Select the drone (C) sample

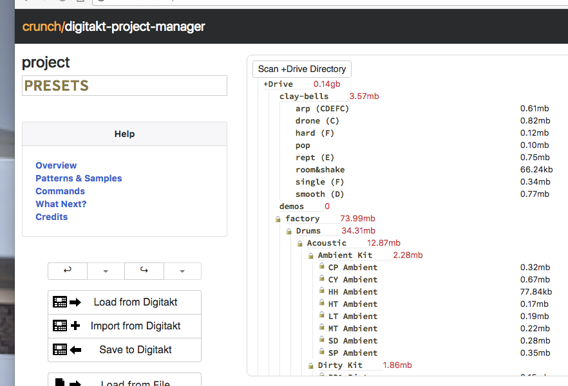click(x=317, y=121)
